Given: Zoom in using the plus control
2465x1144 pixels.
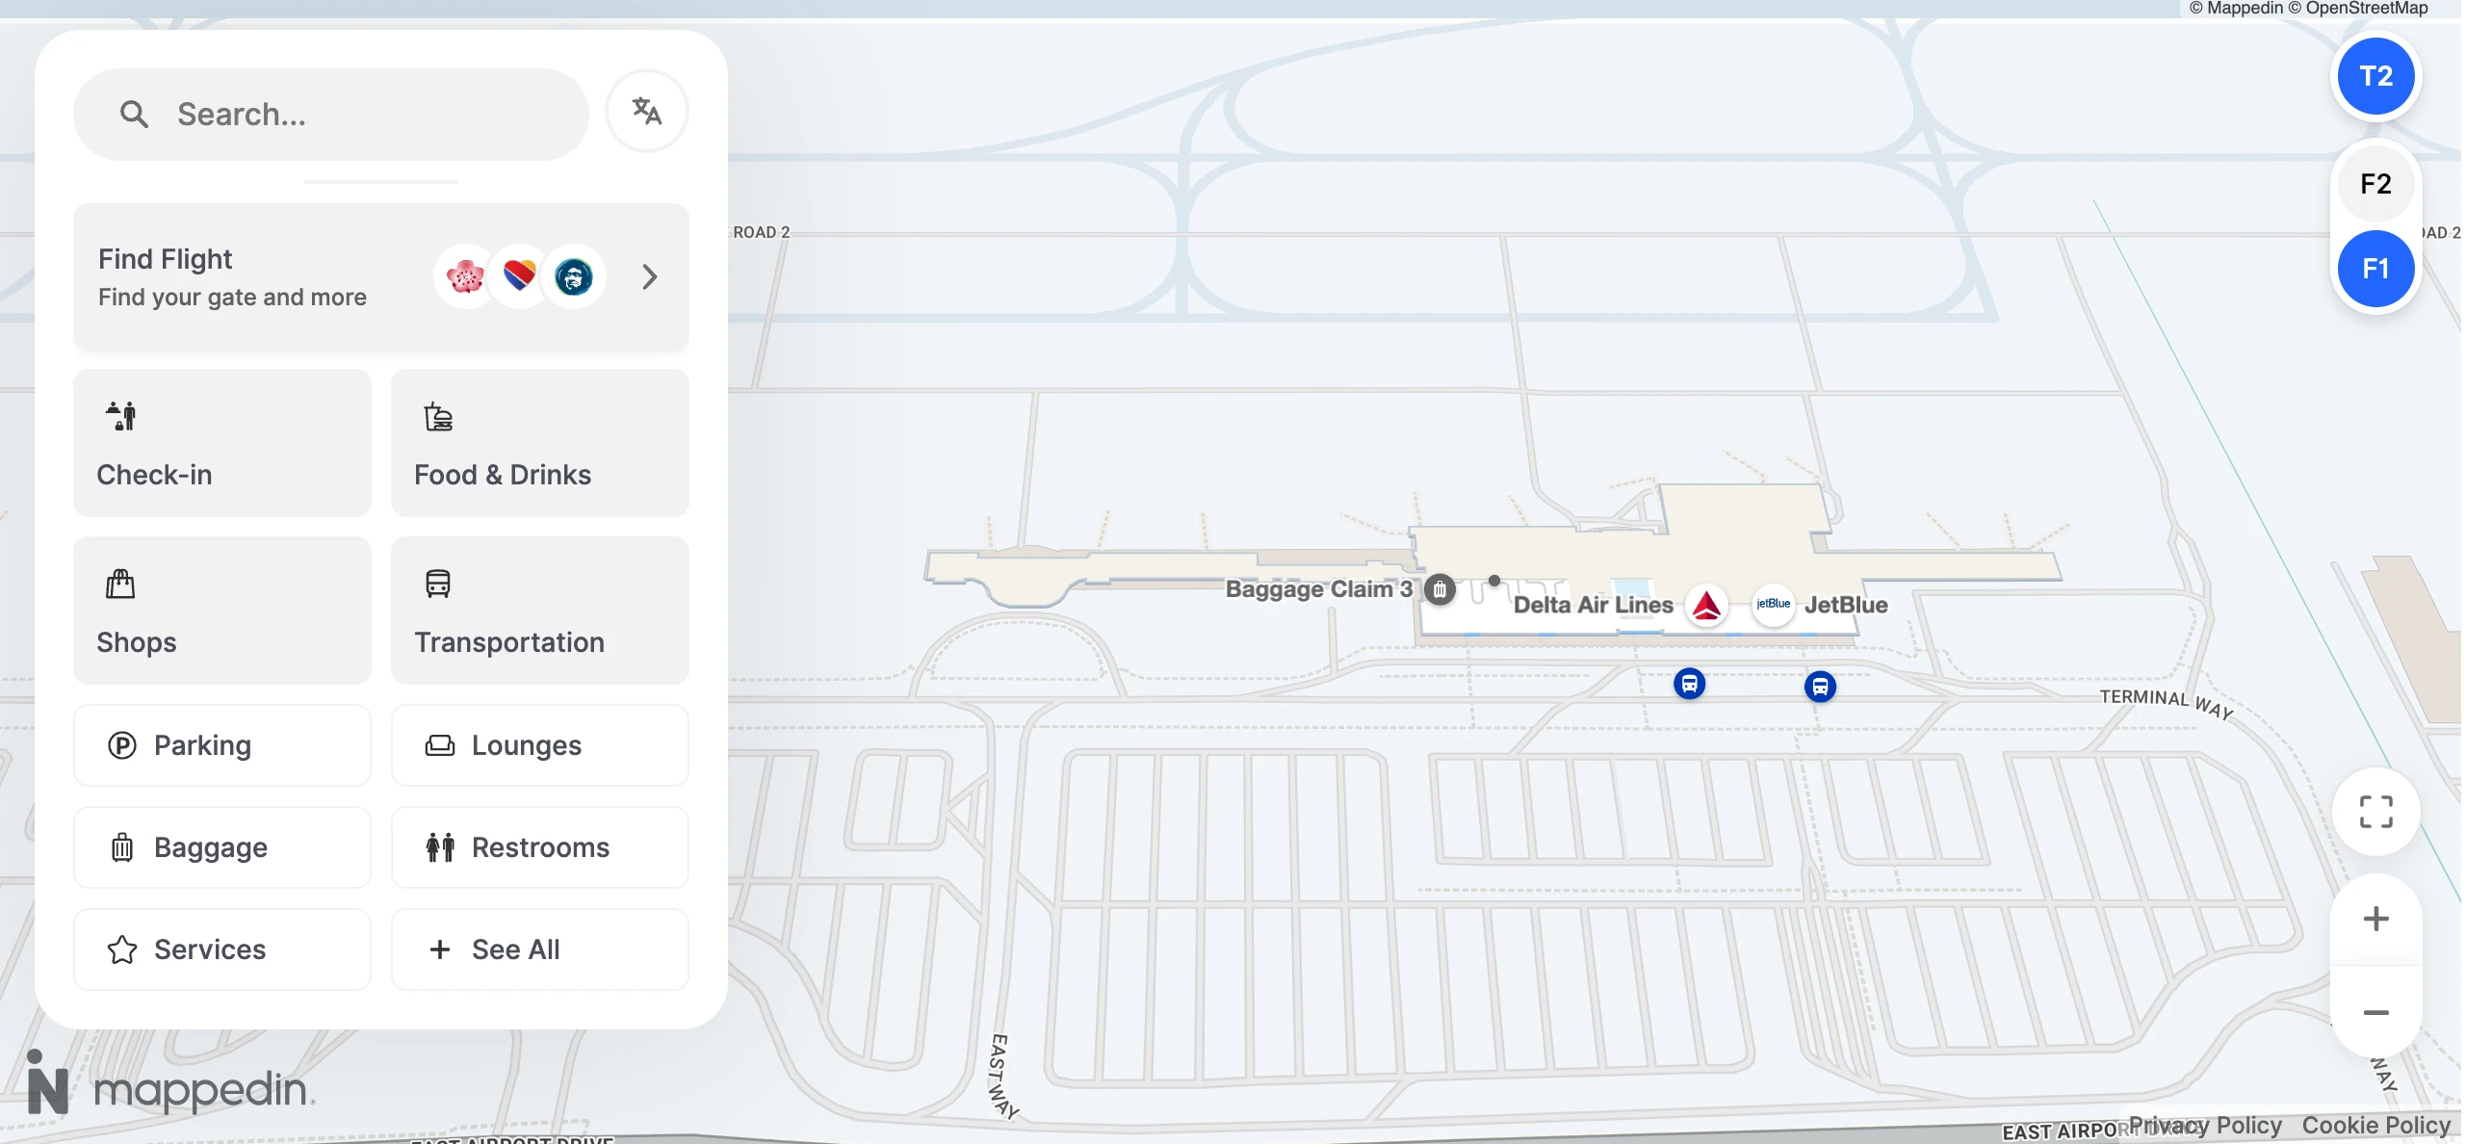Looking at the screenshot, I should pos(2375,917).
